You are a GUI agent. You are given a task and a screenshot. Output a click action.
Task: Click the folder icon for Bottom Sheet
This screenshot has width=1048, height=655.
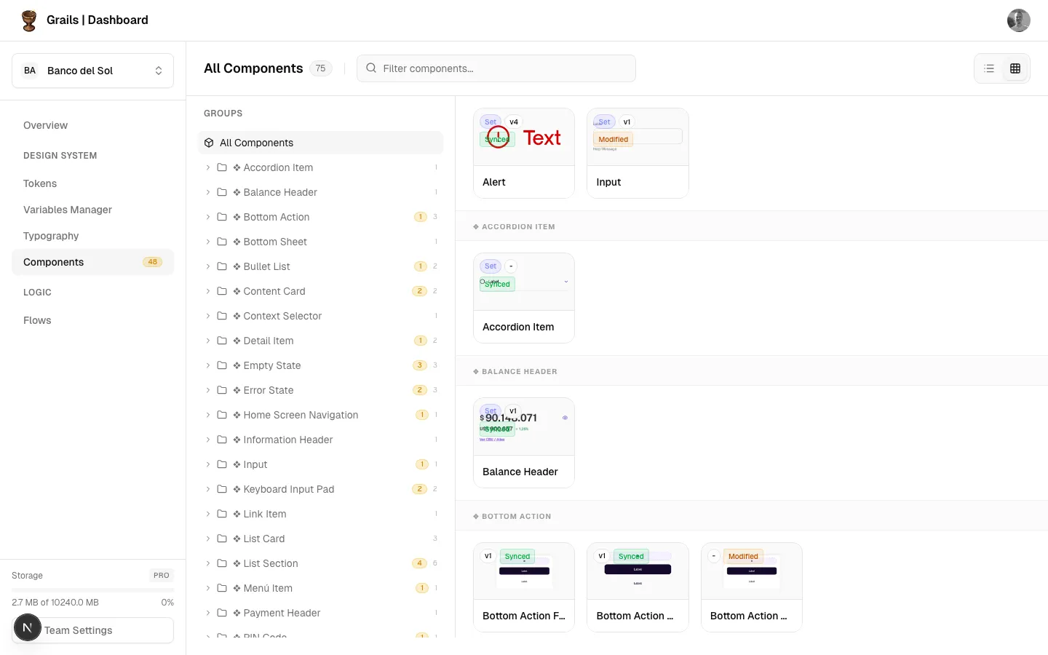(222, 242)
